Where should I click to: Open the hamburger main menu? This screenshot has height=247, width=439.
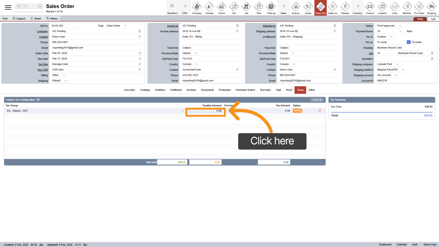click(8, 7)
